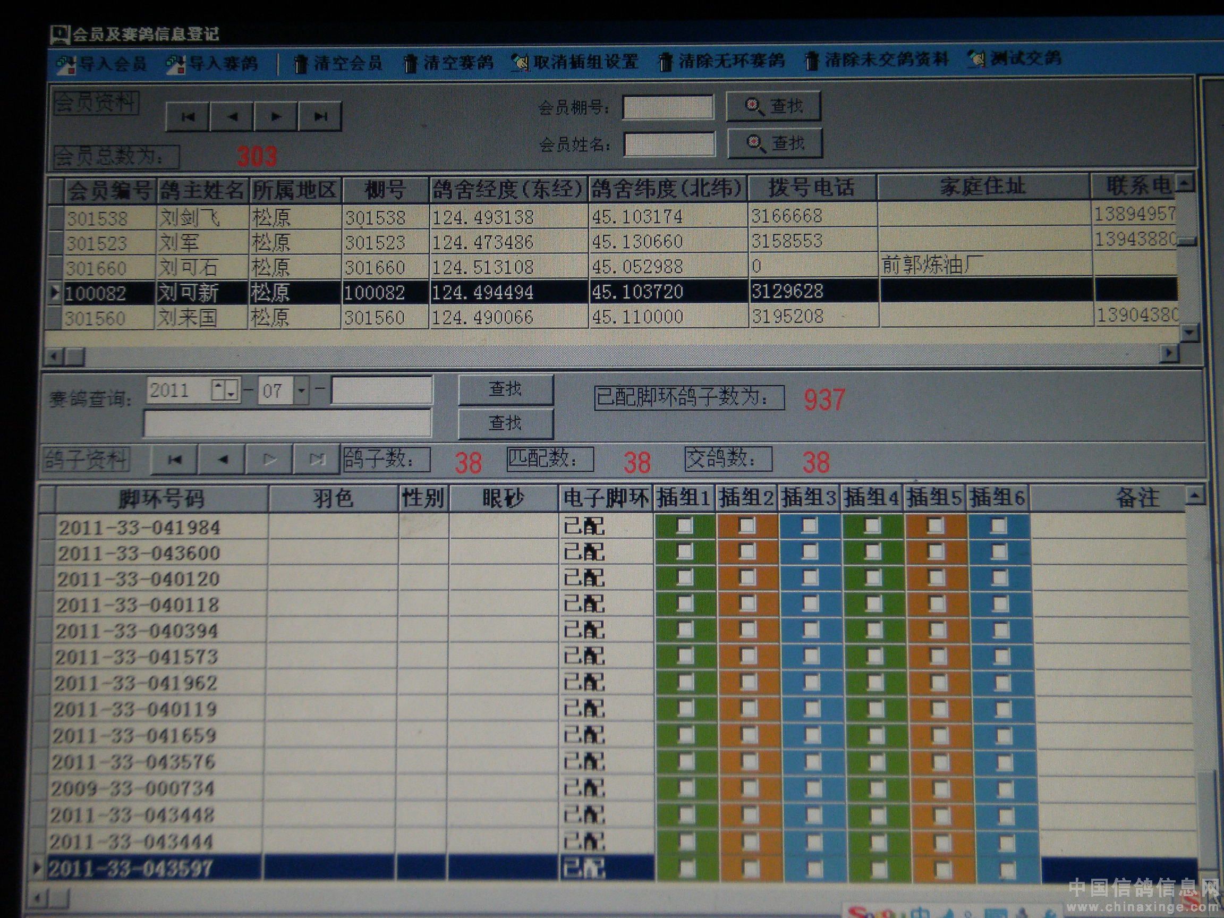Check 插组3 for ring 2011-33-040120
Viewport: 1224px width, 918px height.
(x=810, y=577)
